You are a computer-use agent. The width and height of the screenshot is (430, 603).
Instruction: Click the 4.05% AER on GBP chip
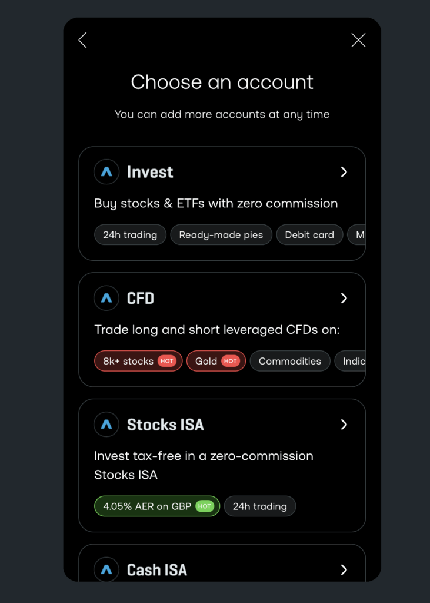(x=157, y=506)
